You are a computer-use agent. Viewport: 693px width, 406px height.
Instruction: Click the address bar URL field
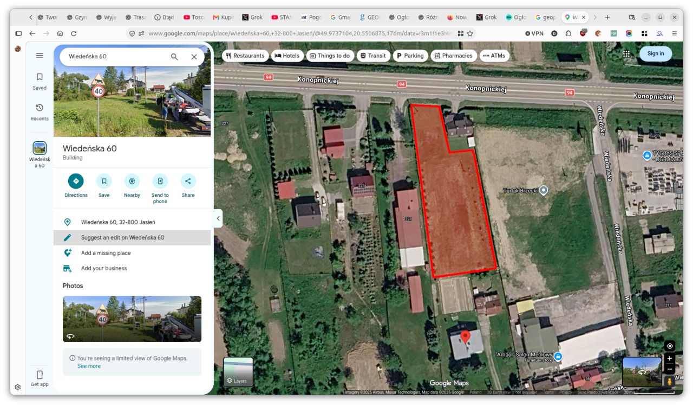[302, 33]
